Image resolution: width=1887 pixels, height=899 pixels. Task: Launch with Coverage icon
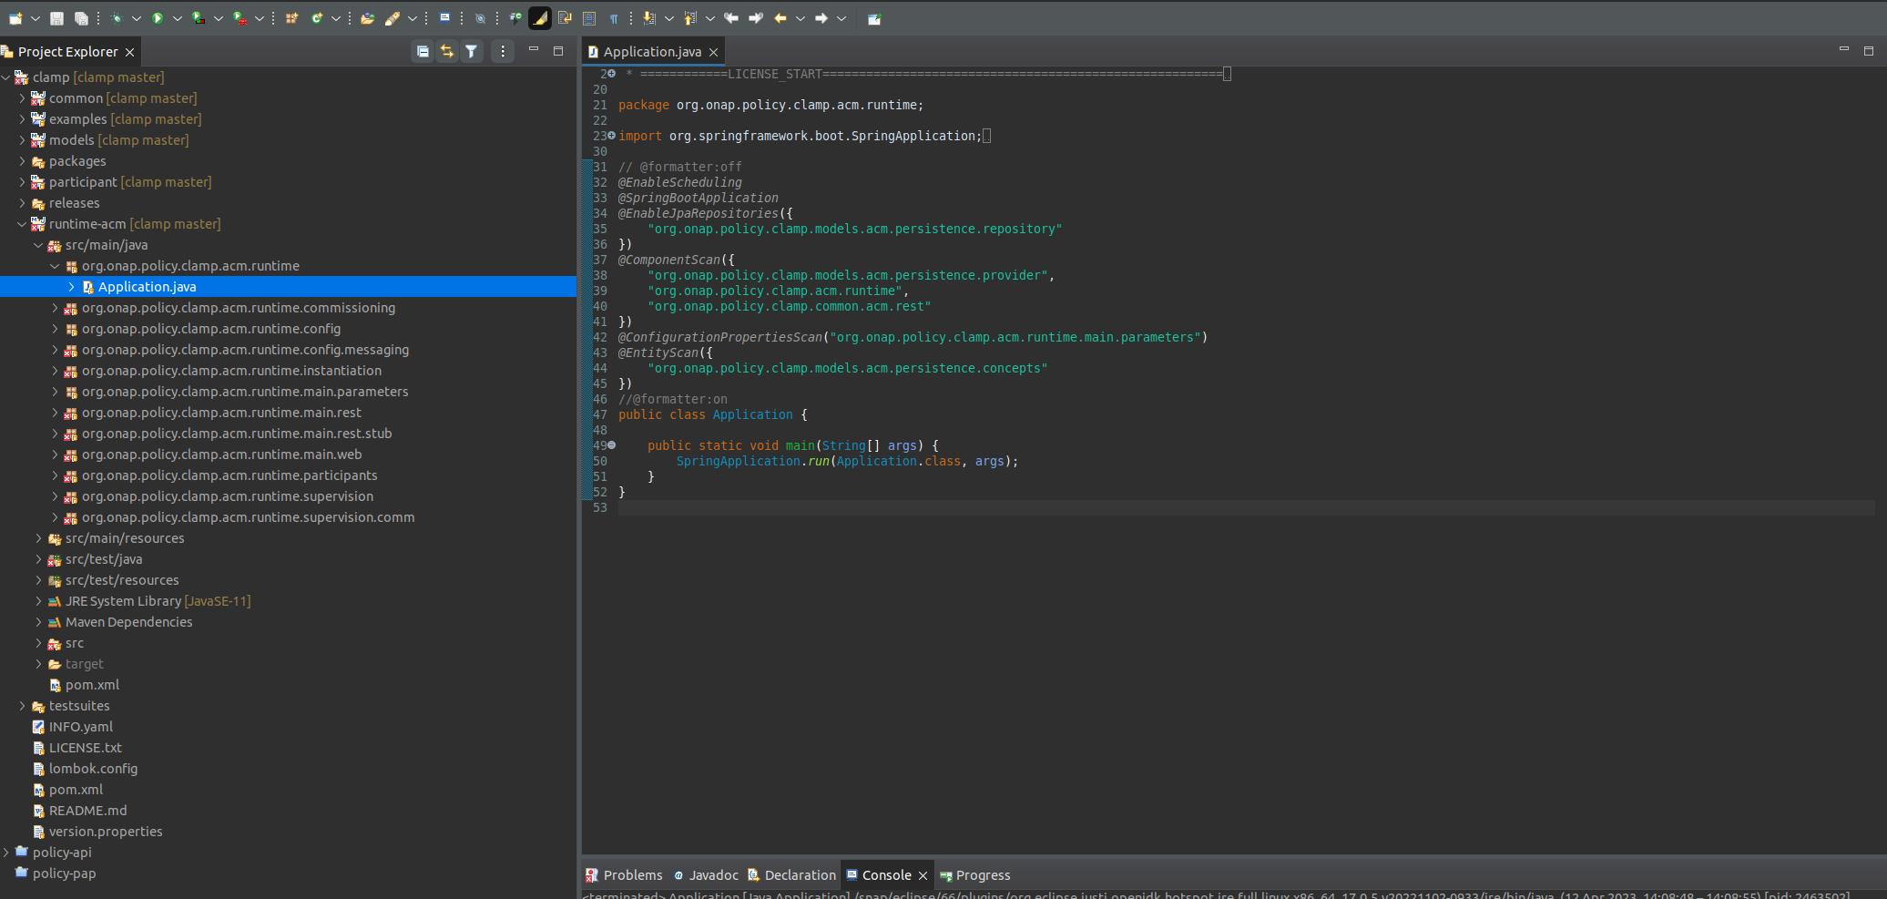[x=199, y=18]
